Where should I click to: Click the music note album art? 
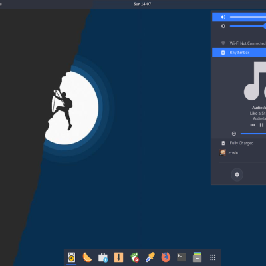click(255, 81)
